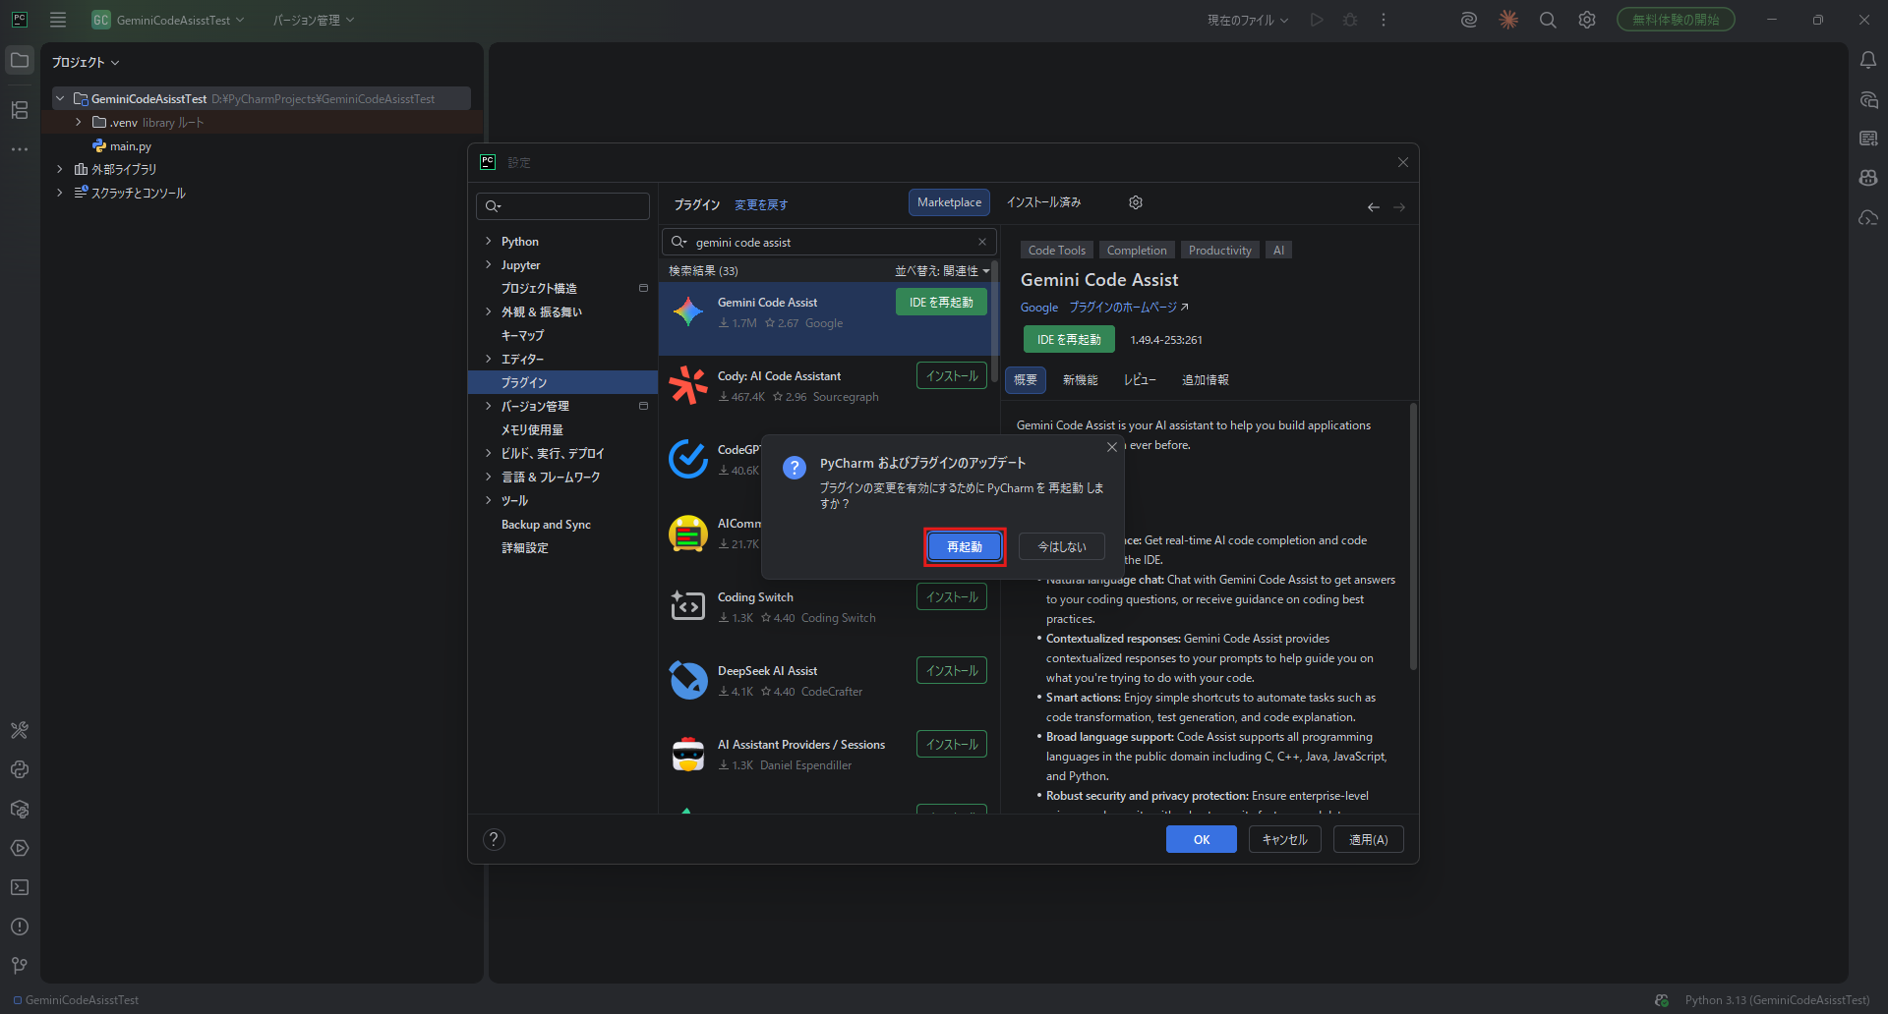The width and height of the screenshot is (1888, 1014).
Task: Switch to the レビュー tab
Action: pos(1140,380)
